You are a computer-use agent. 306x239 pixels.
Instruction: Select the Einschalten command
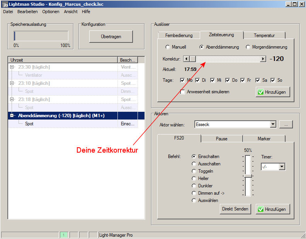[194, 157]
